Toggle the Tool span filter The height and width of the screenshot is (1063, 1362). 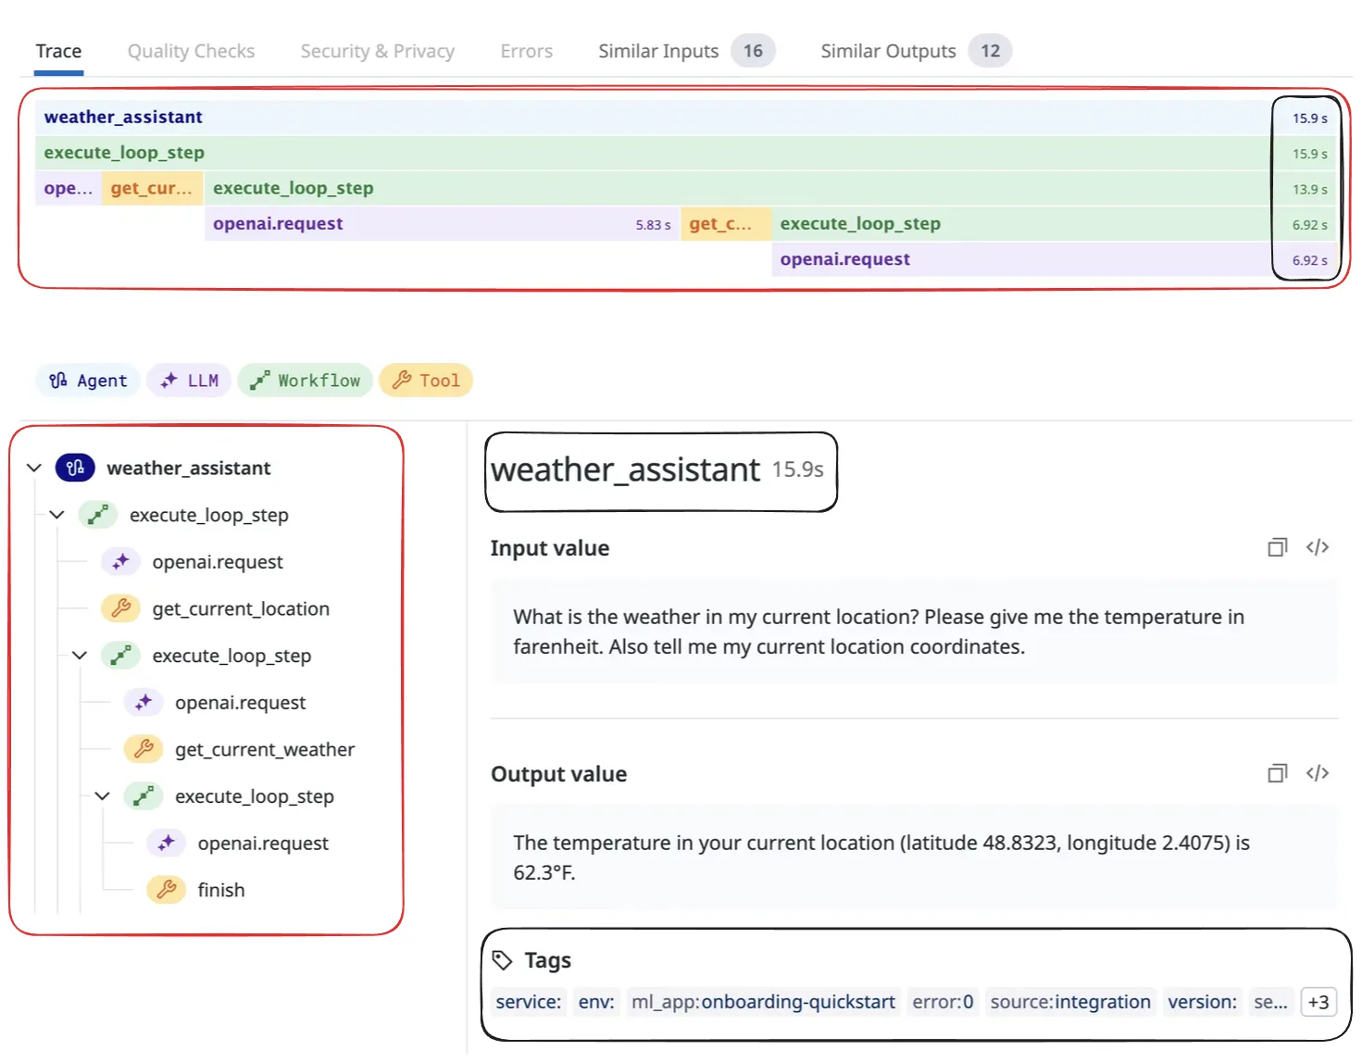[426, 381]
